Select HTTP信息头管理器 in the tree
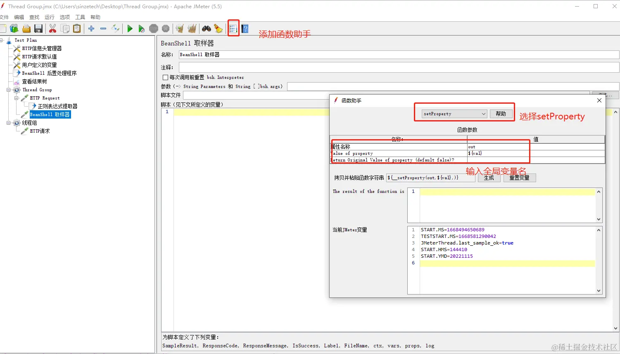The height and width of the screenshot is (354, 620). [x=42, y=48]
